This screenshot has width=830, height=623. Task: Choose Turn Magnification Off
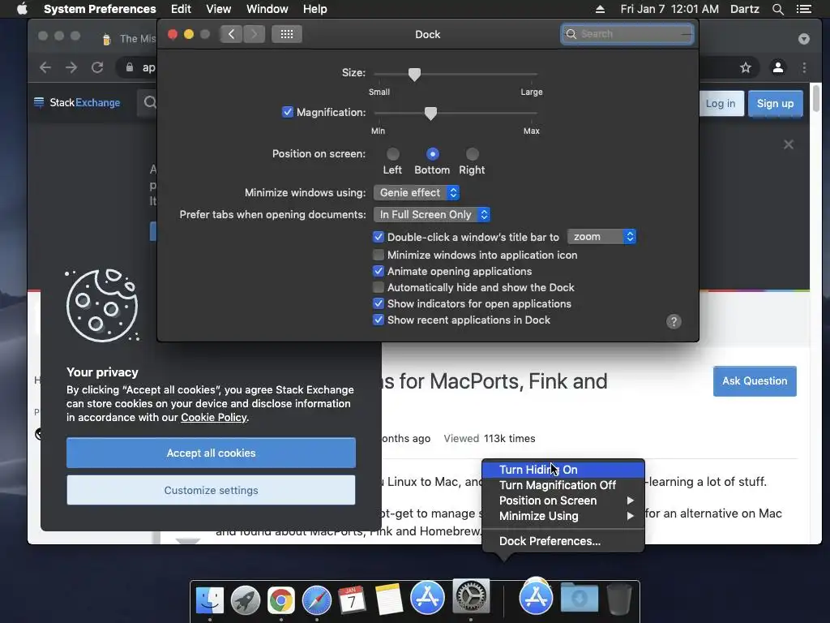(x=564, y=485)
